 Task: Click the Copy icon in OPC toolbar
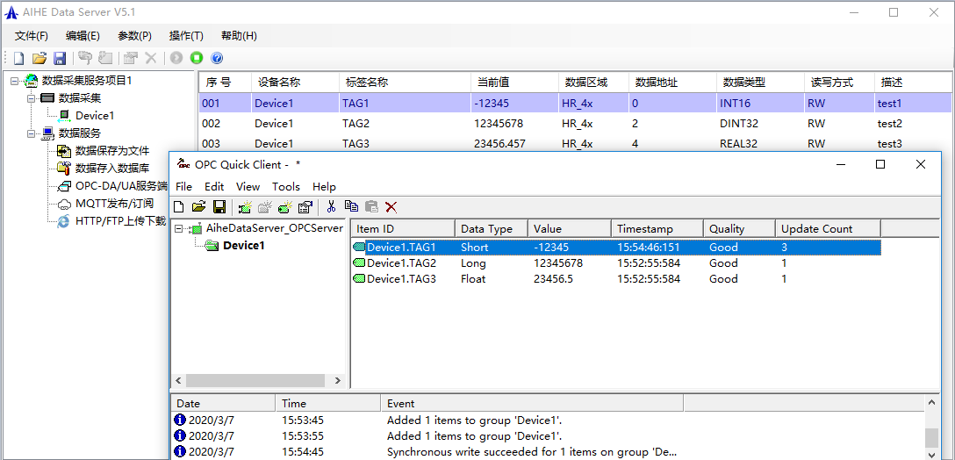(x=351, y=207)
